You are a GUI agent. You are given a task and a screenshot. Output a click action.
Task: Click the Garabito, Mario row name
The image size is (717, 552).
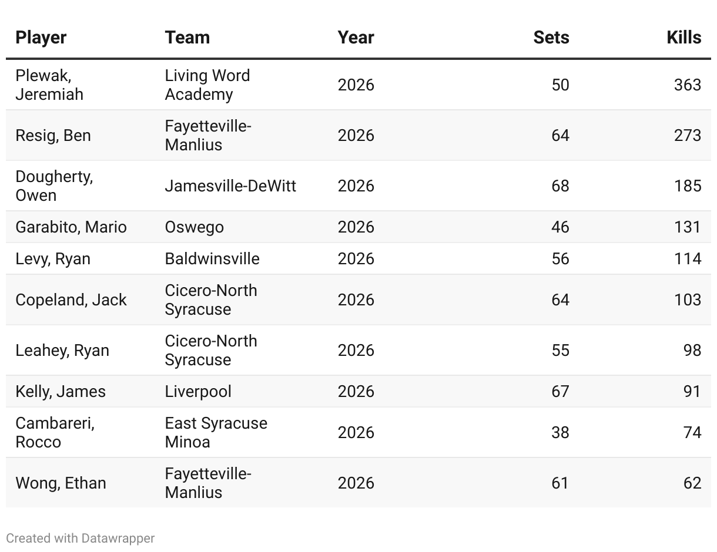point(71,227)
